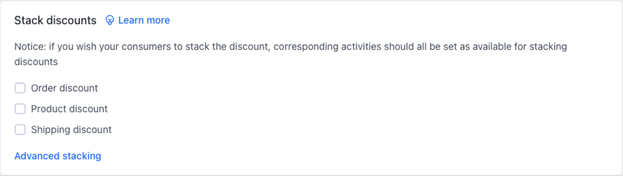Screen dimensions: 623x176
Task: Enable the Order discount checkbox
Action: tap(20, 88)
